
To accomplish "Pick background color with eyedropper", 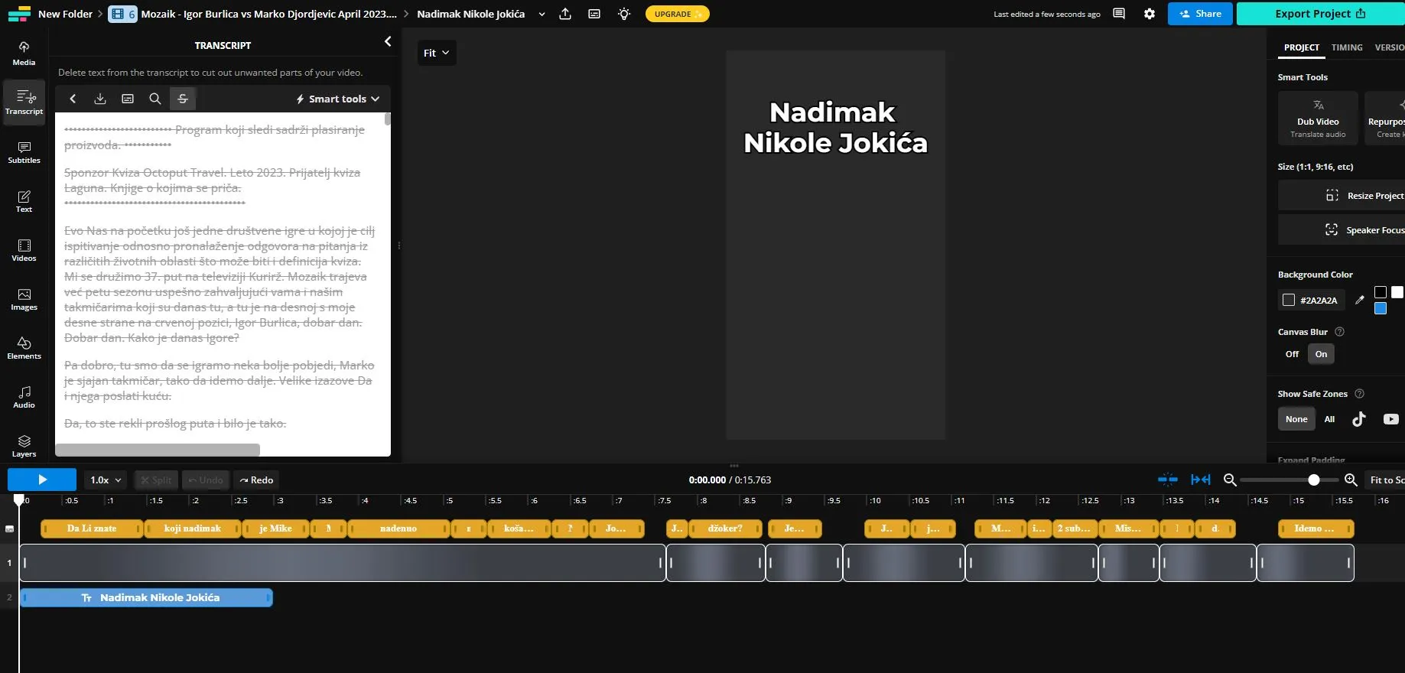I will coord(1359,301).
